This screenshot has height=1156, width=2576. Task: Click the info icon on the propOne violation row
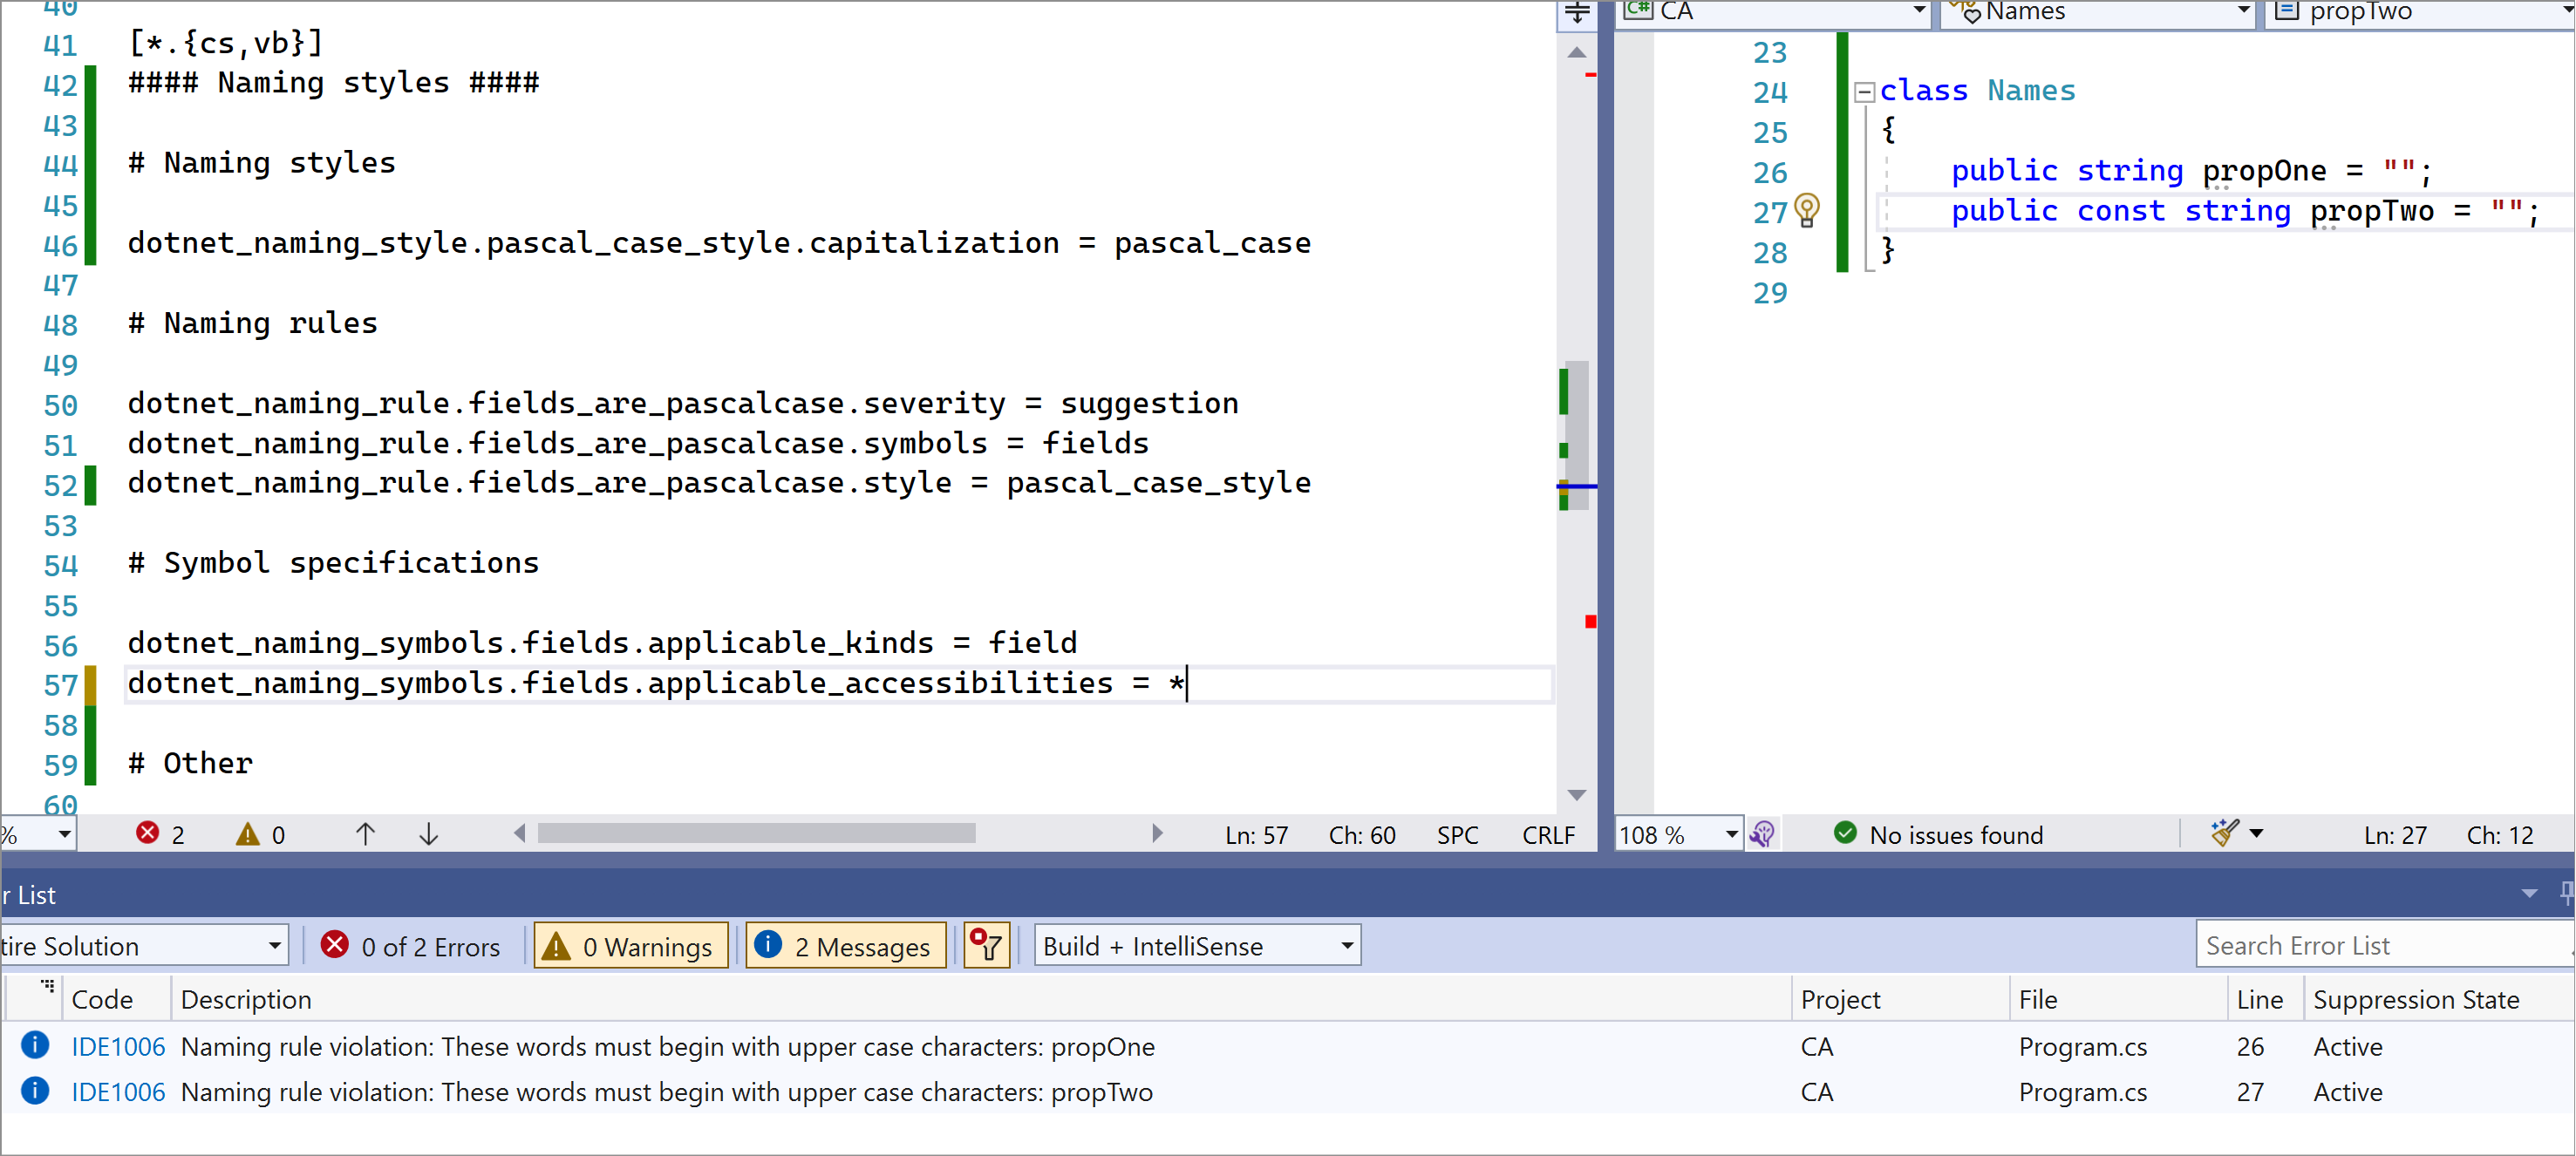[35, 1046]
